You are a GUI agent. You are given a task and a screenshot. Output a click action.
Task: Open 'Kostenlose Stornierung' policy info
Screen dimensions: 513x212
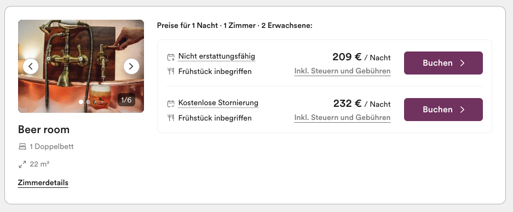[218, 103]
